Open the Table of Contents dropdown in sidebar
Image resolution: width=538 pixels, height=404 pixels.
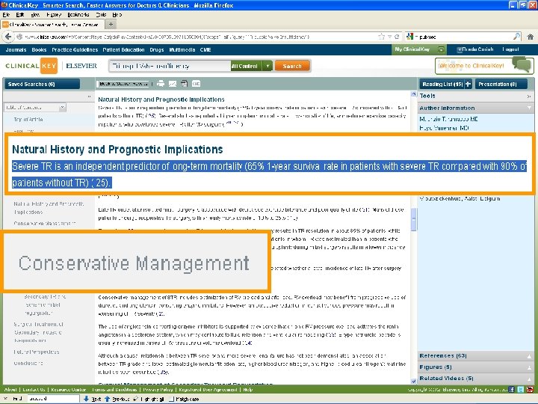tap(34, 108)
